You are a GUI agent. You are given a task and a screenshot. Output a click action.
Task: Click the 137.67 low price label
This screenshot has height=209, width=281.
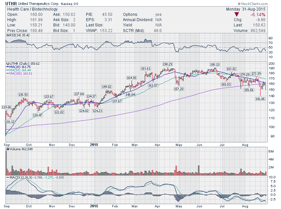[117, 101]
